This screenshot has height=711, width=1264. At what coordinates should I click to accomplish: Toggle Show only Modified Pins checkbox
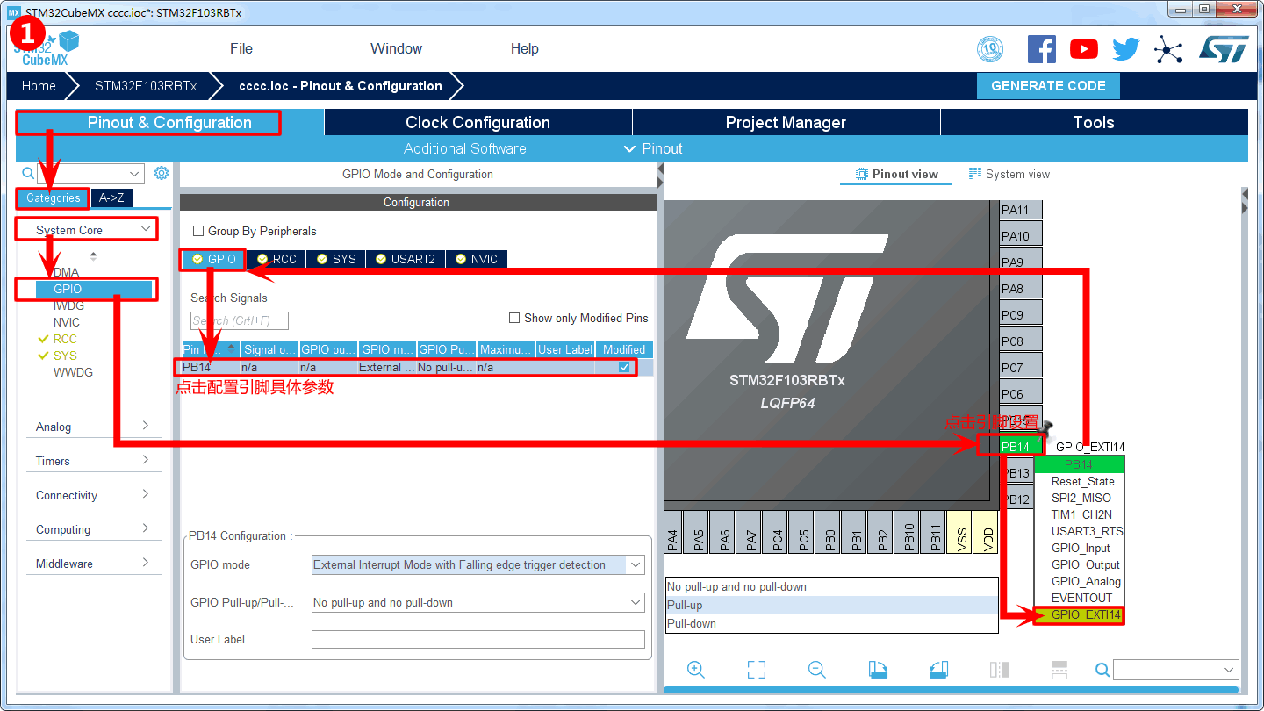coord(514,318)
